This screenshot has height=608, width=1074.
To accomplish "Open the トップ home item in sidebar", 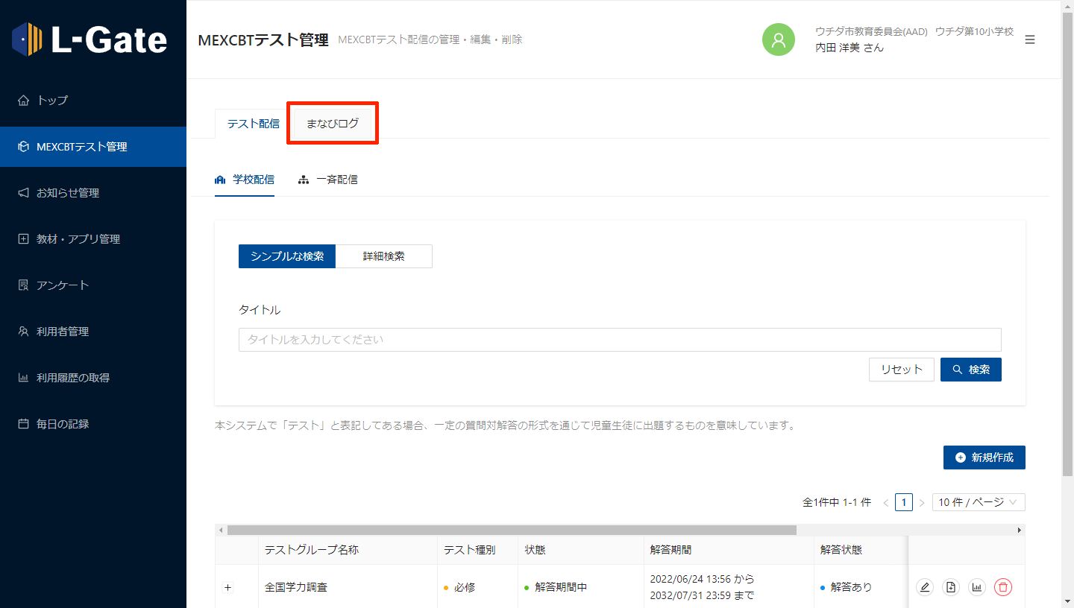I will [93, 101].
